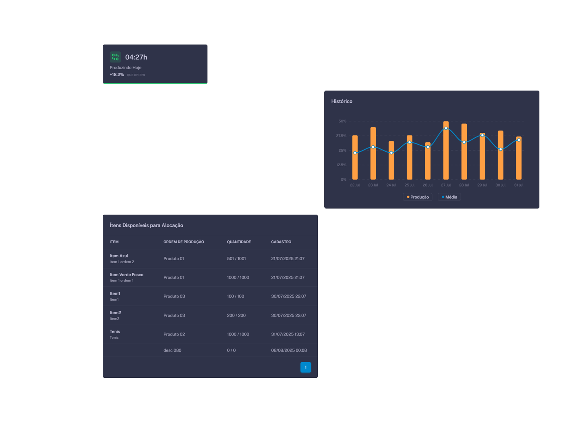Click the "200 / 200" quantity cell
The width and height of the screenshot is (571, 422).
tap(236, 315)
